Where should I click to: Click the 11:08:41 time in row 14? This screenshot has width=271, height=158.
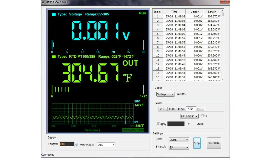point(174,73)
